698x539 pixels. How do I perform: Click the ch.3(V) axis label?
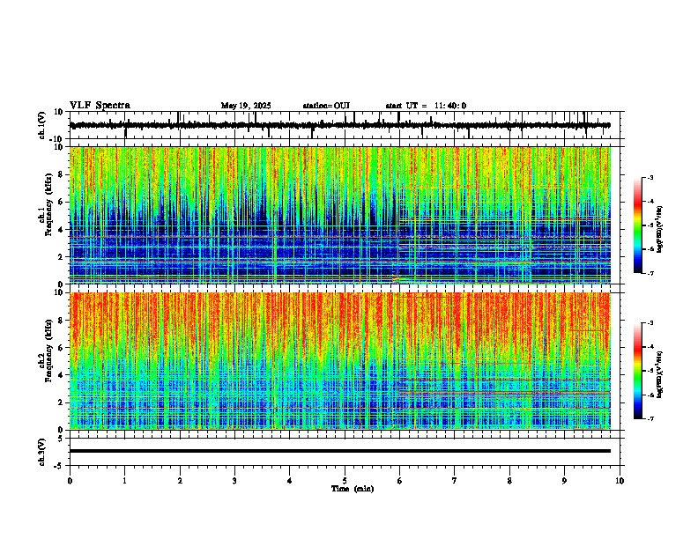42,452
